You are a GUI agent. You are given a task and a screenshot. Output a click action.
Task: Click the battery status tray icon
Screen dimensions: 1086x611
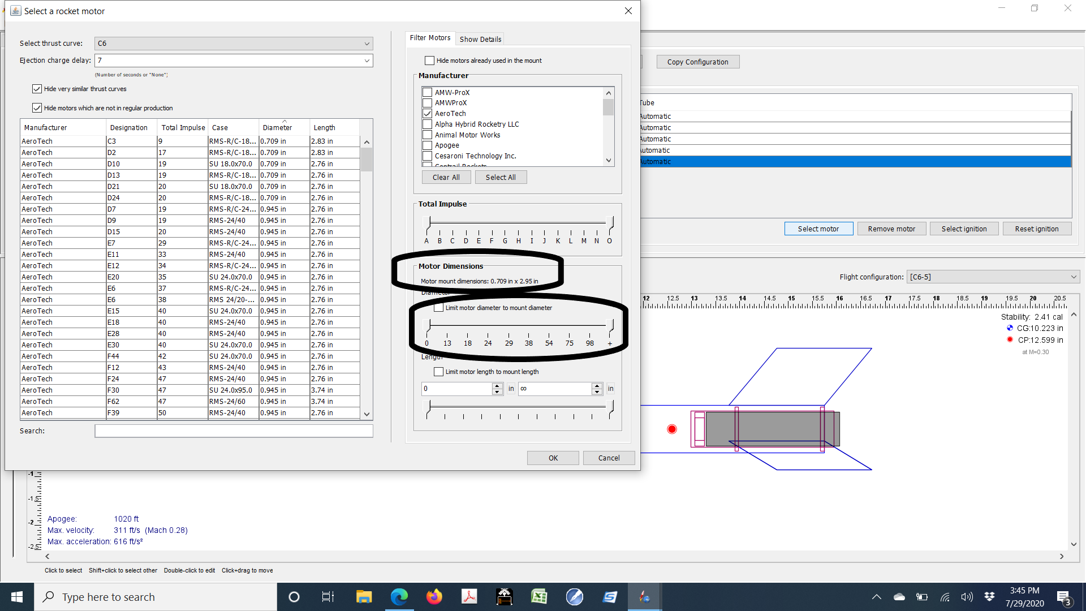click(x=922, y=597)
